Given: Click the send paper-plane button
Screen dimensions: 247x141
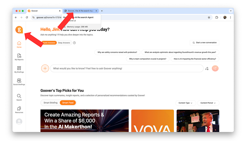Looking at the screenshot, I should click(x=215, y=68).
